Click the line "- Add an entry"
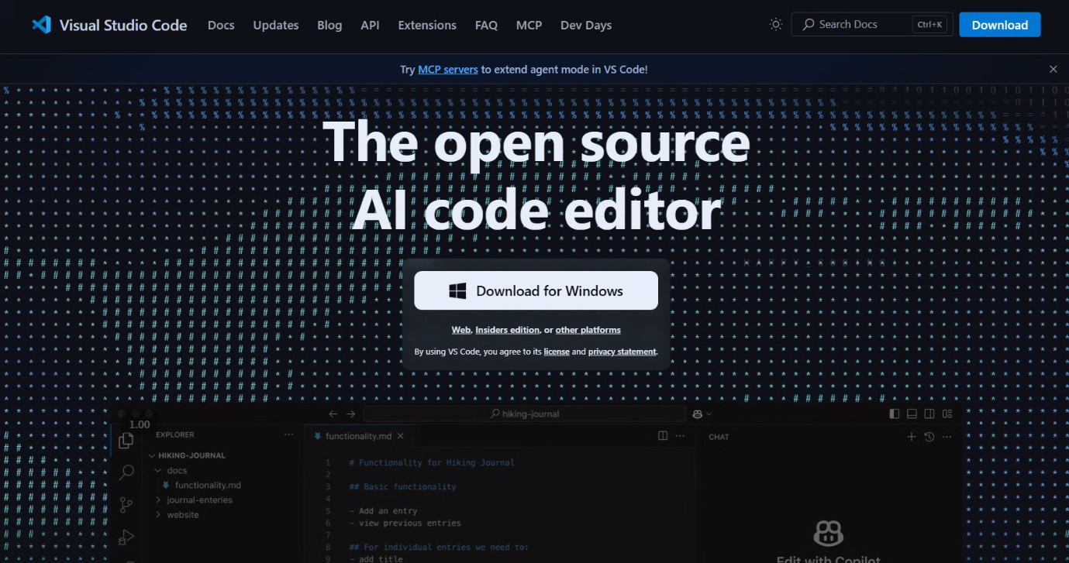 coord(383,511)
